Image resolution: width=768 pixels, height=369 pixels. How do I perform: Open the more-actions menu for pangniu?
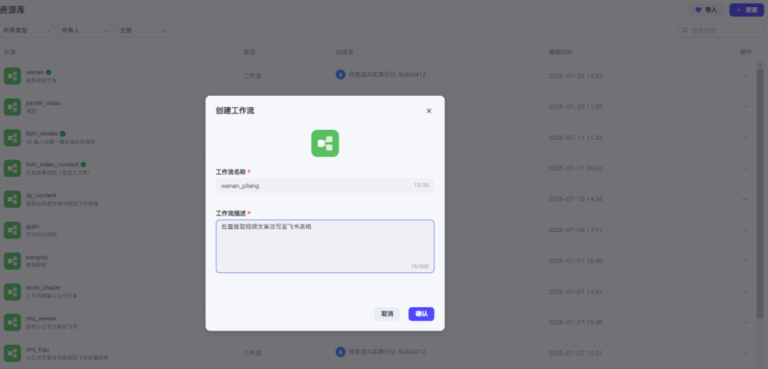[x=745, y=260]
